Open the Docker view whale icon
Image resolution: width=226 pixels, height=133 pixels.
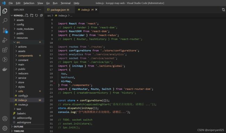[5, 69]
